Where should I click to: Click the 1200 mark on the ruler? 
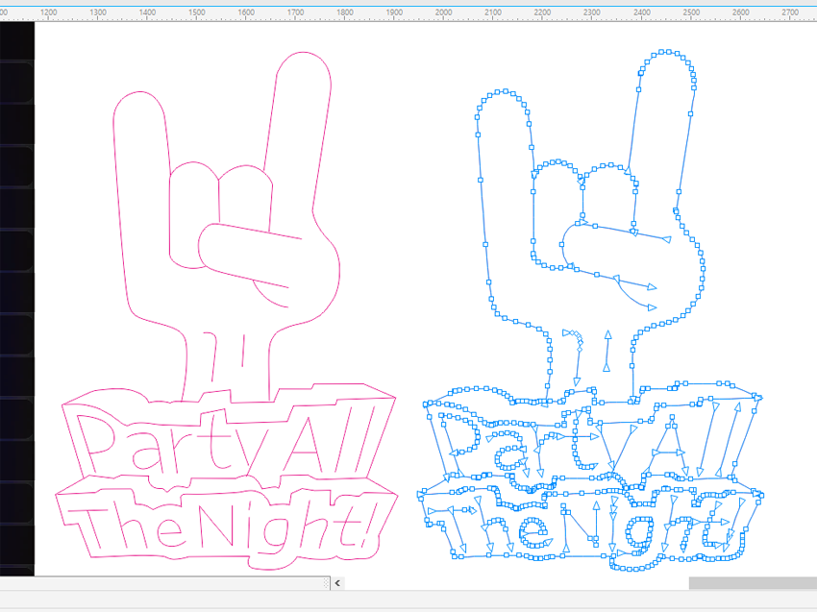(x=48, y=12)
